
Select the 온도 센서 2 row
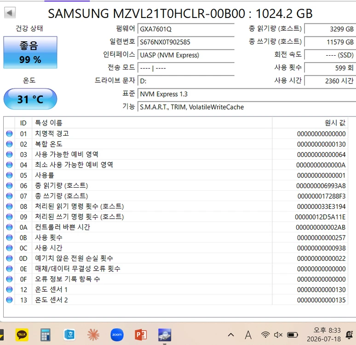(x=176, y=300)
